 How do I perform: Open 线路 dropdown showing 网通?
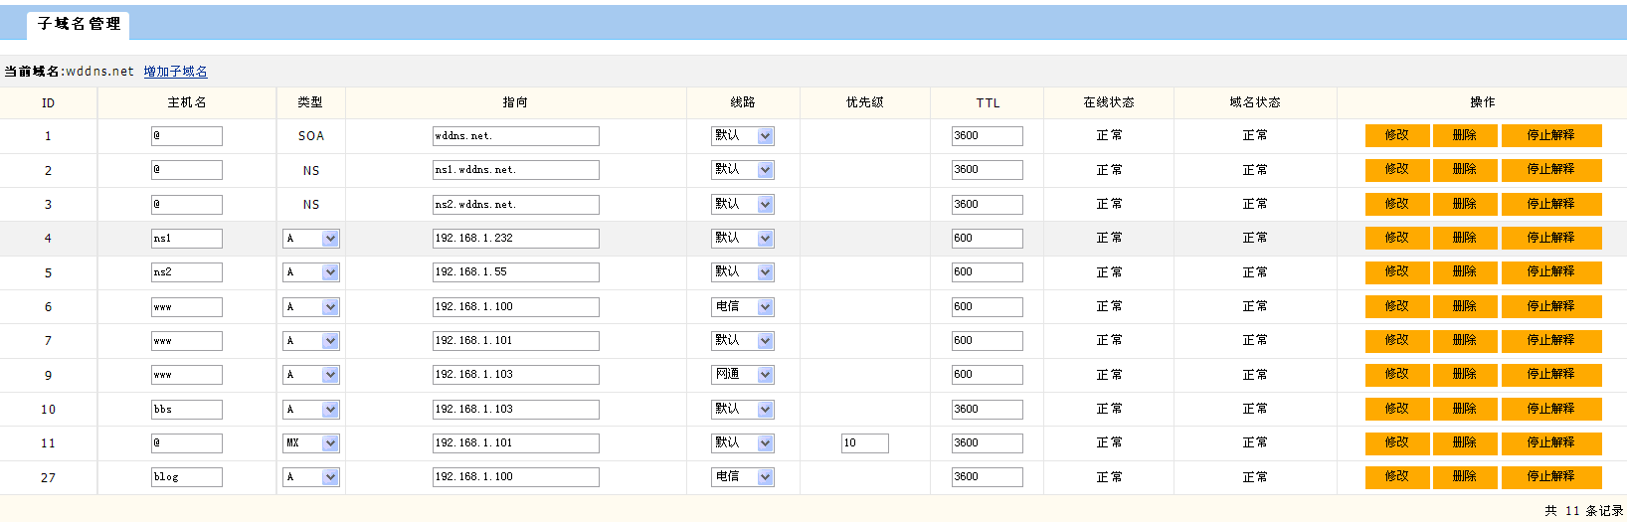coord(744,375)
